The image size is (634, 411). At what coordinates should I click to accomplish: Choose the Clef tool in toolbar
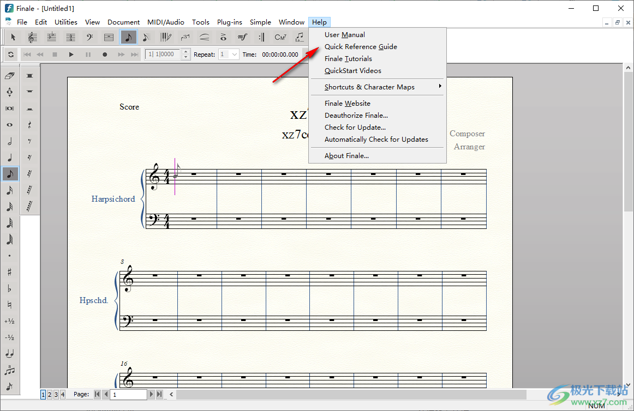tap(90, 37)
